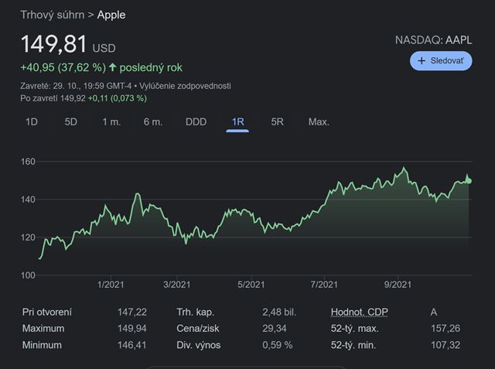Click the 120 y-axis label

pyautogui.click(x=28, y=237)
